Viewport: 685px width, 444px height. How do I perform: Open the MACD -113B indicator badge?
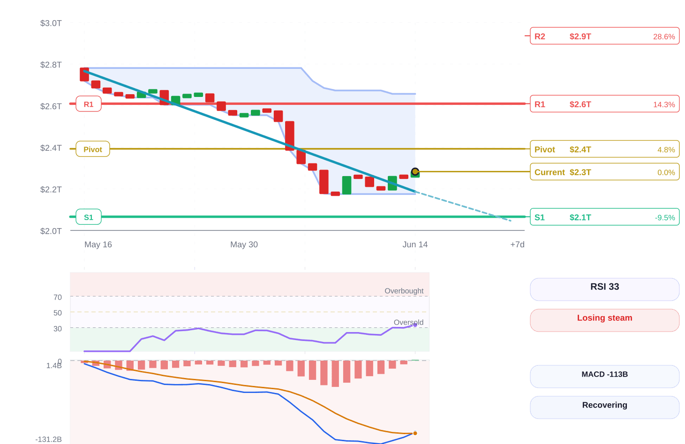(604, 377)
